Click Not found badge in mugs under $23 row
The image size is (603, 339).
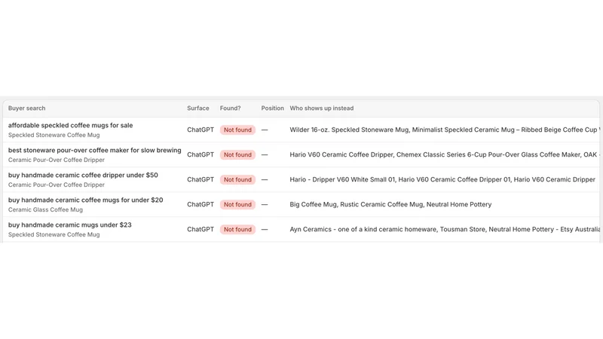pos(237,230)
